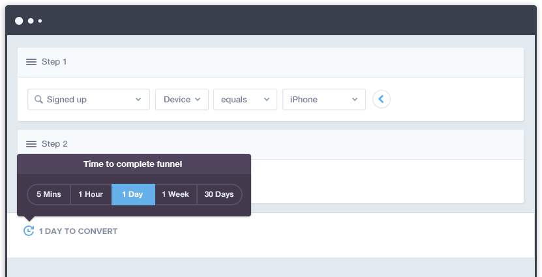The width and height of the screenshot is (542, 277).
Task: Open the iPhone value dropdown
Action: click(324, 100)
